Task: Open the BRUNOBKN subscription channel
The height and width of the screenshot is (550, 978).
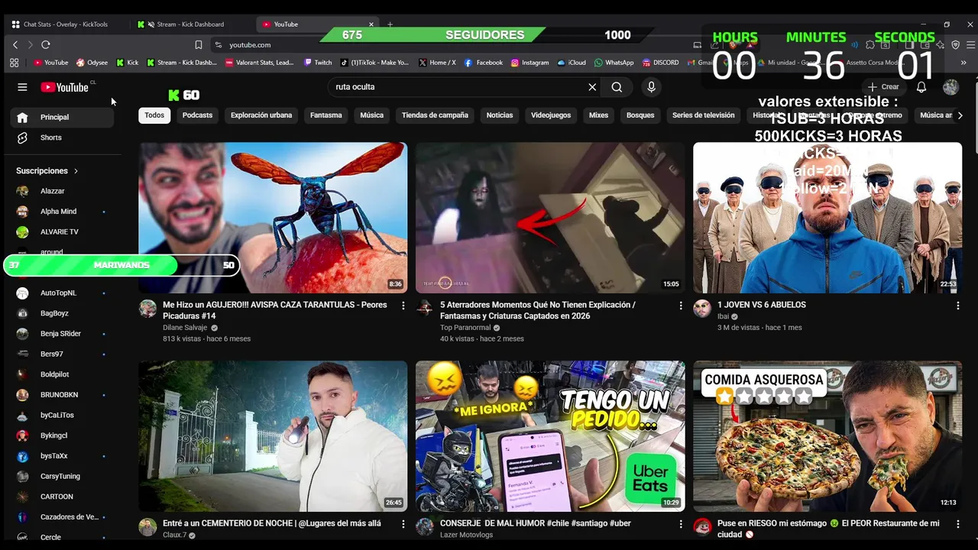Action: point(62,395)
